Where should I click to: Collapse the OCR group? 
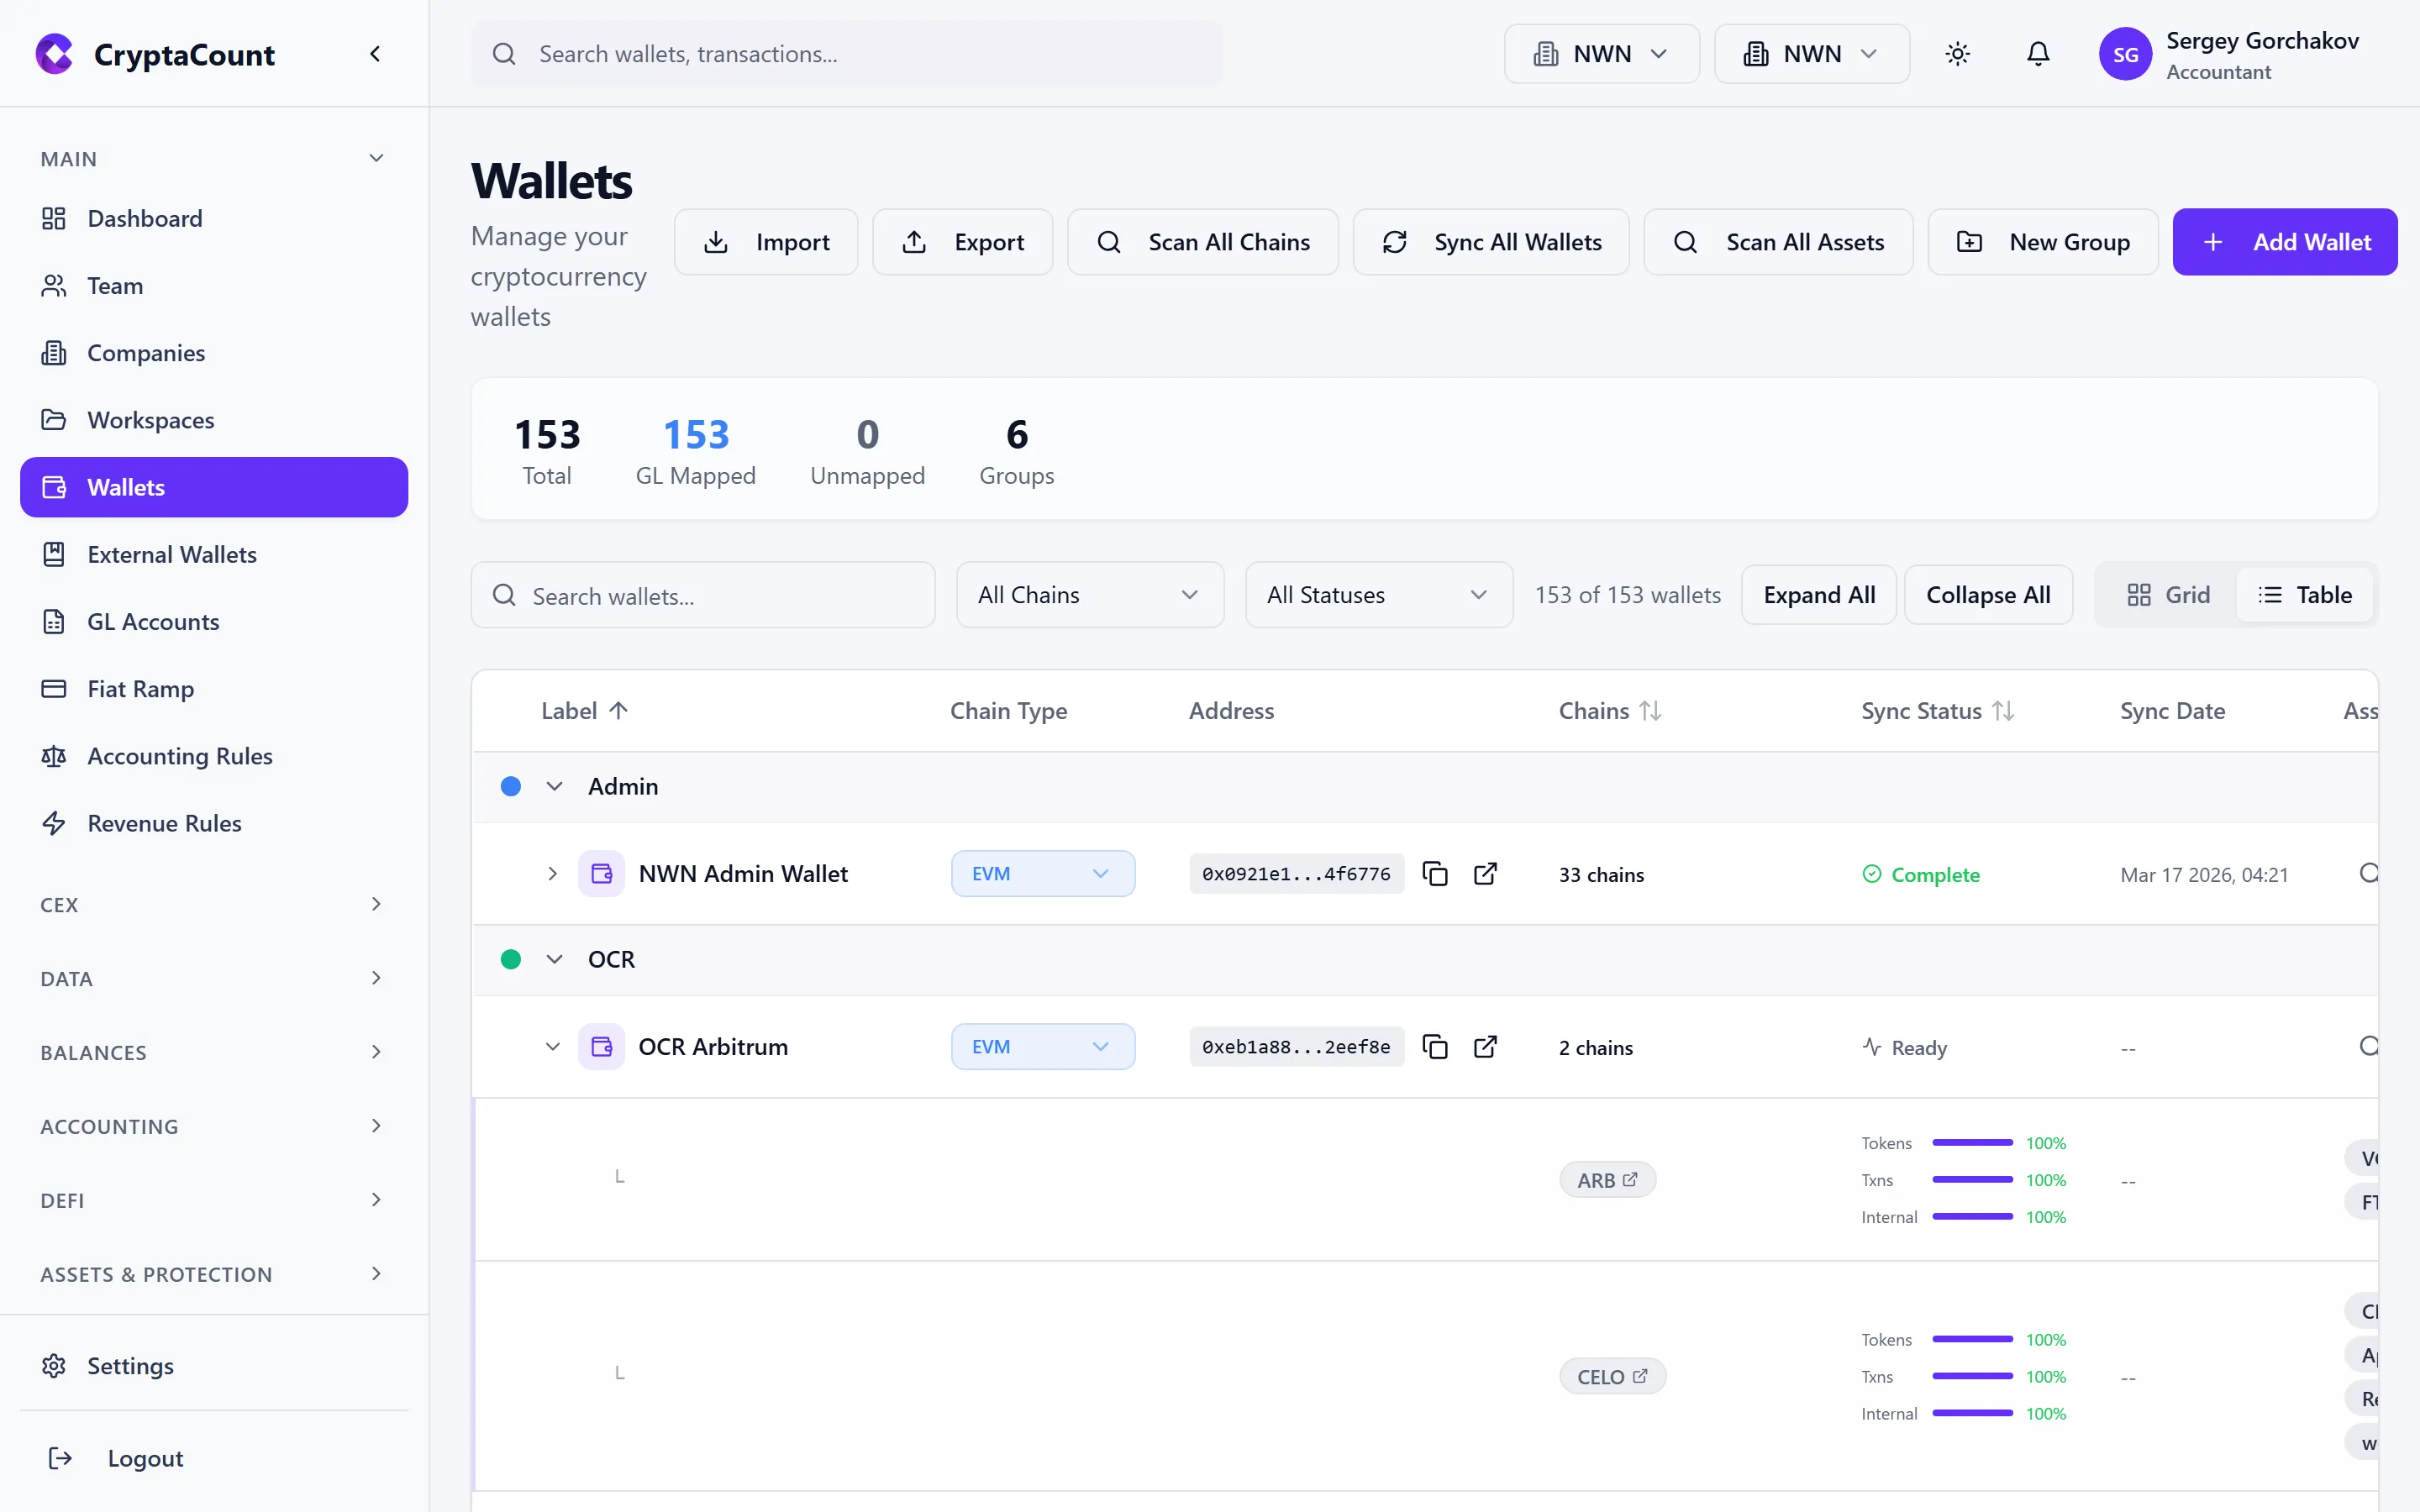pos(554,958)
